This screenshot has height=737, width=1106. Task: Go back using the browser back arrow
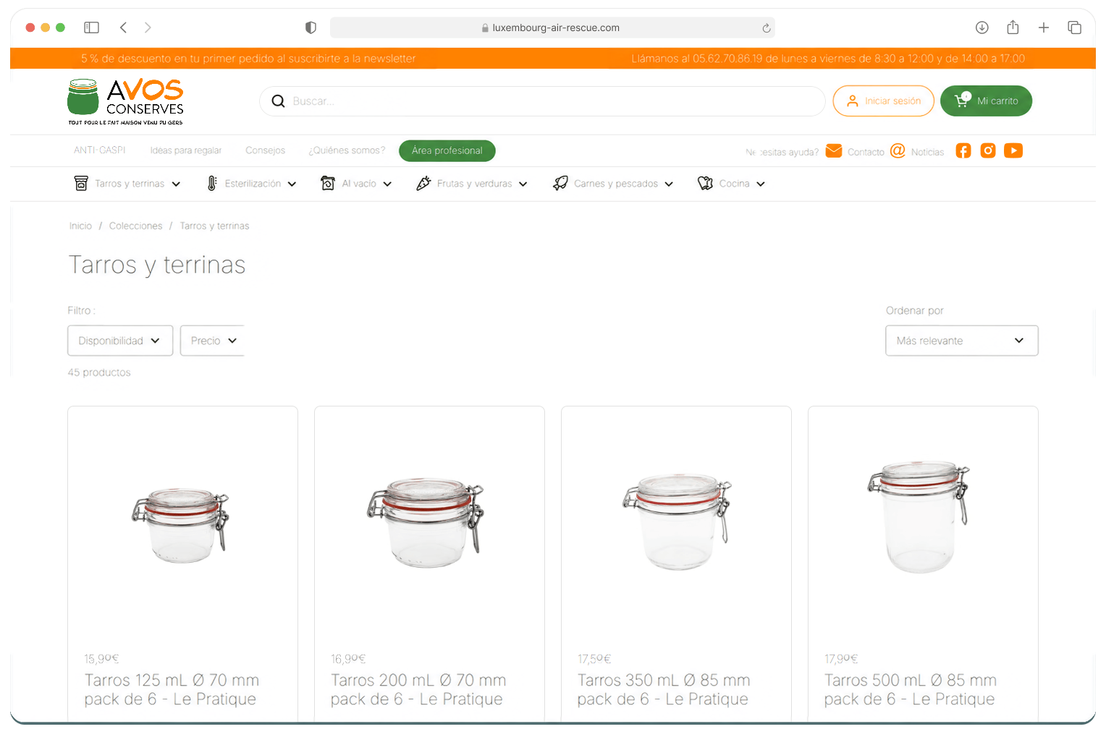123,27
